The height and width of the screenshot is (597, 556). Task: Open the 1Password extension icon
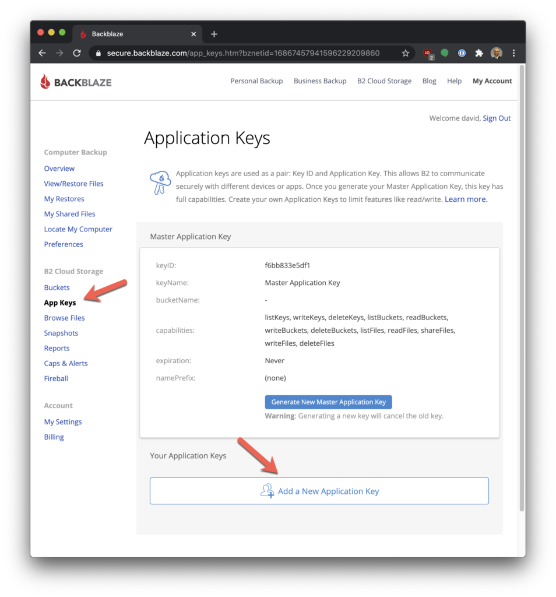pyautogui.click(x=462, y=53)
